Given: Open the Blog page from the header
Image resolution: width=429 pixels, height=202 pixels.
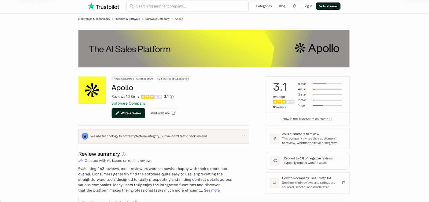Looking at the screenshot, I should point(282,6).
